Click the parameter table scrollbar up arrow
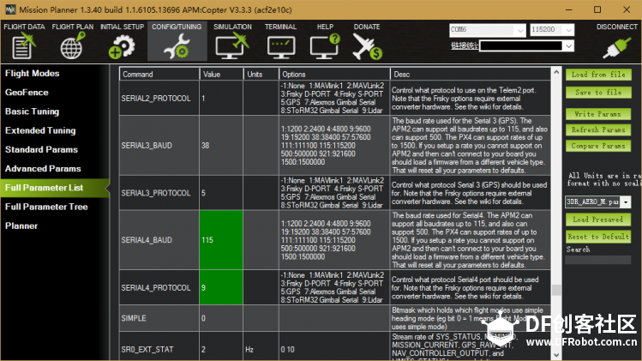 pyautogui.click(x=556, y=72)
